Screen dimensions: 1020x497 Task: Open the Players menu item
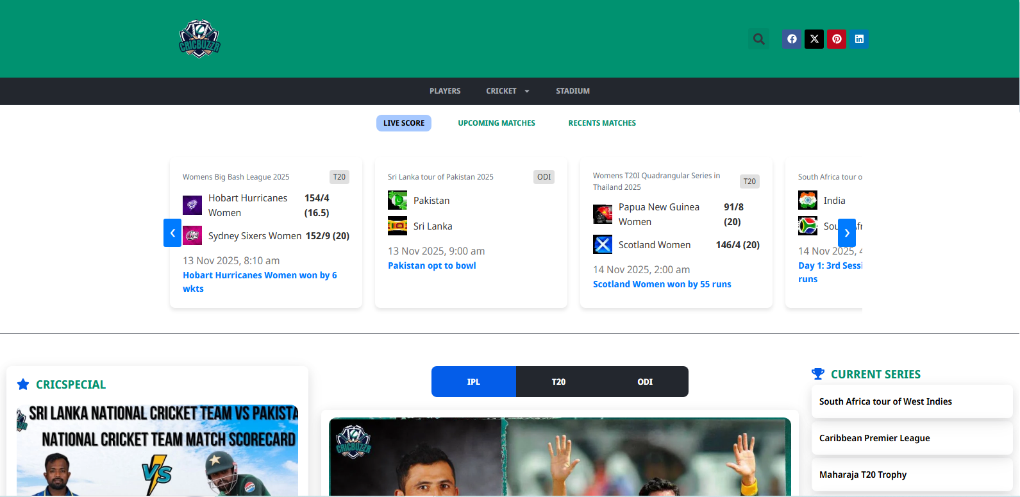[x=445, y=91]
